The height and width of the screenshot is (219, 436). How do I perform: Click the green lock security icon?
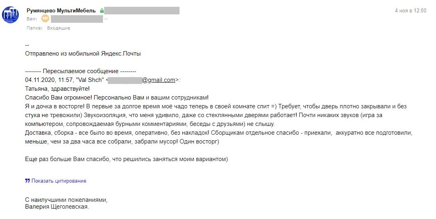click(x=102, y=11)
